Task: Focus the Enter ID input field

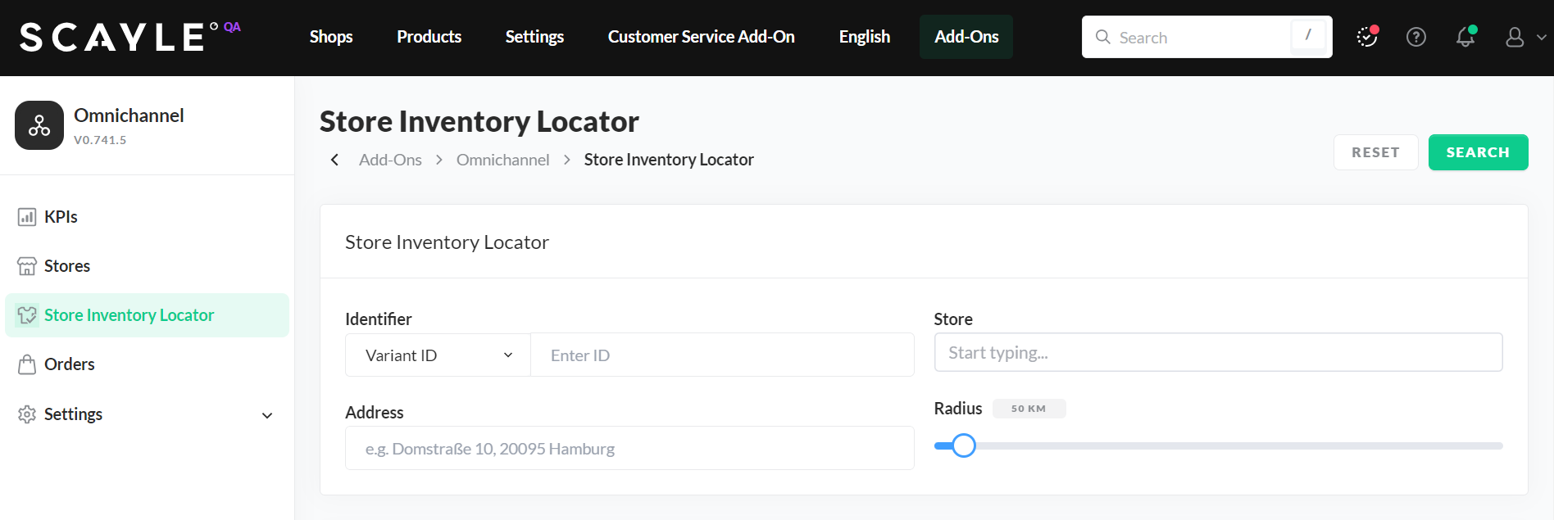Action: coord(721,355)
